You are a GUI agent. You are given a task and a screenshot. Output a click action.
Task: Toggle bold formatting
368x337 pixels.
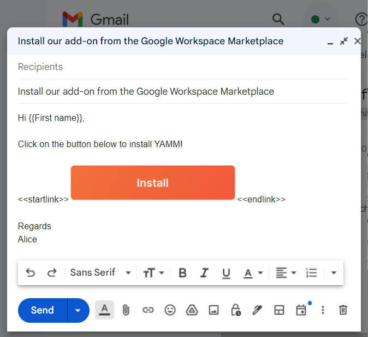tap(183, 273)
